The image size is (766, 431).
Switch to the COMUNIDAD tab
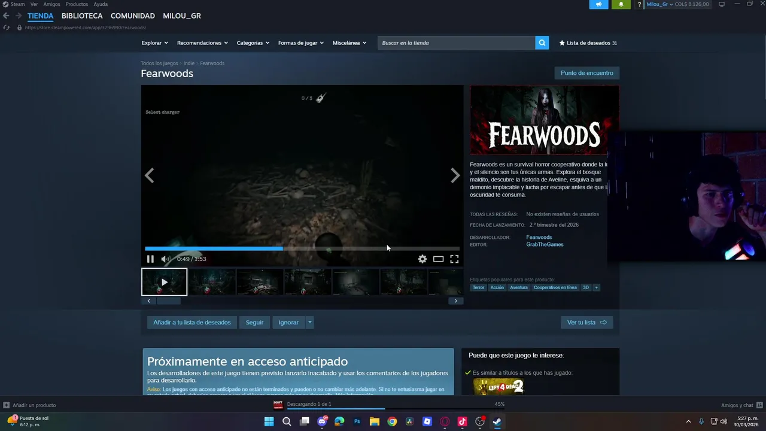133,16
